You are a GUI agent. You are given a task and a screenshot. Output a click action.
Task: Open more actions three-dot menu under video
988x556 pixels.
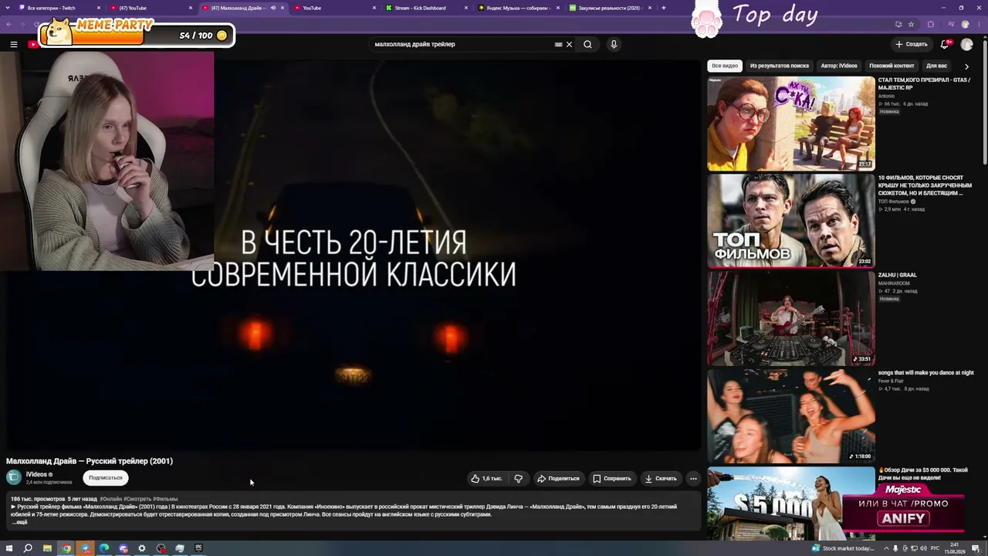pyautogui.click(x=693, y=479)
